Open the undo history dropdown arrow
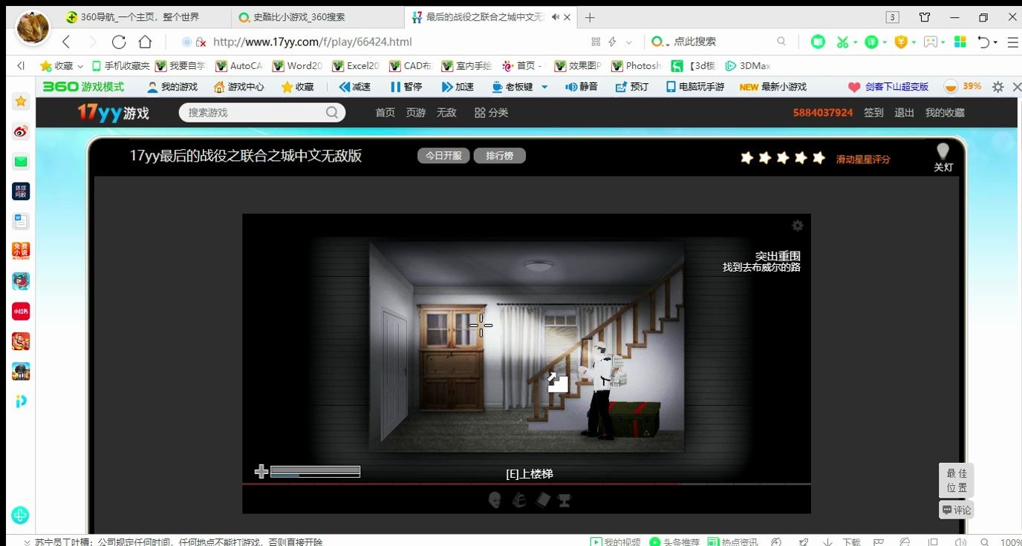 tap(995, 42)
